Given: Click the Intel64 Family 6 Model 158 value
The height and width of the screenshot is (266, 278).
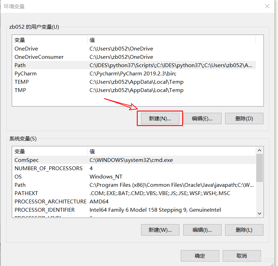Looking at the screenshot, I should [x=155, y=210].
